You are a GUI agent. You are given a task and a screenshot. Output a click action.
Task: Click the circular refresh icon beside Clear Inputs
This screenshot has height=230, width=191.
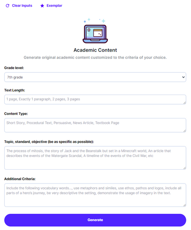(7, 6)
